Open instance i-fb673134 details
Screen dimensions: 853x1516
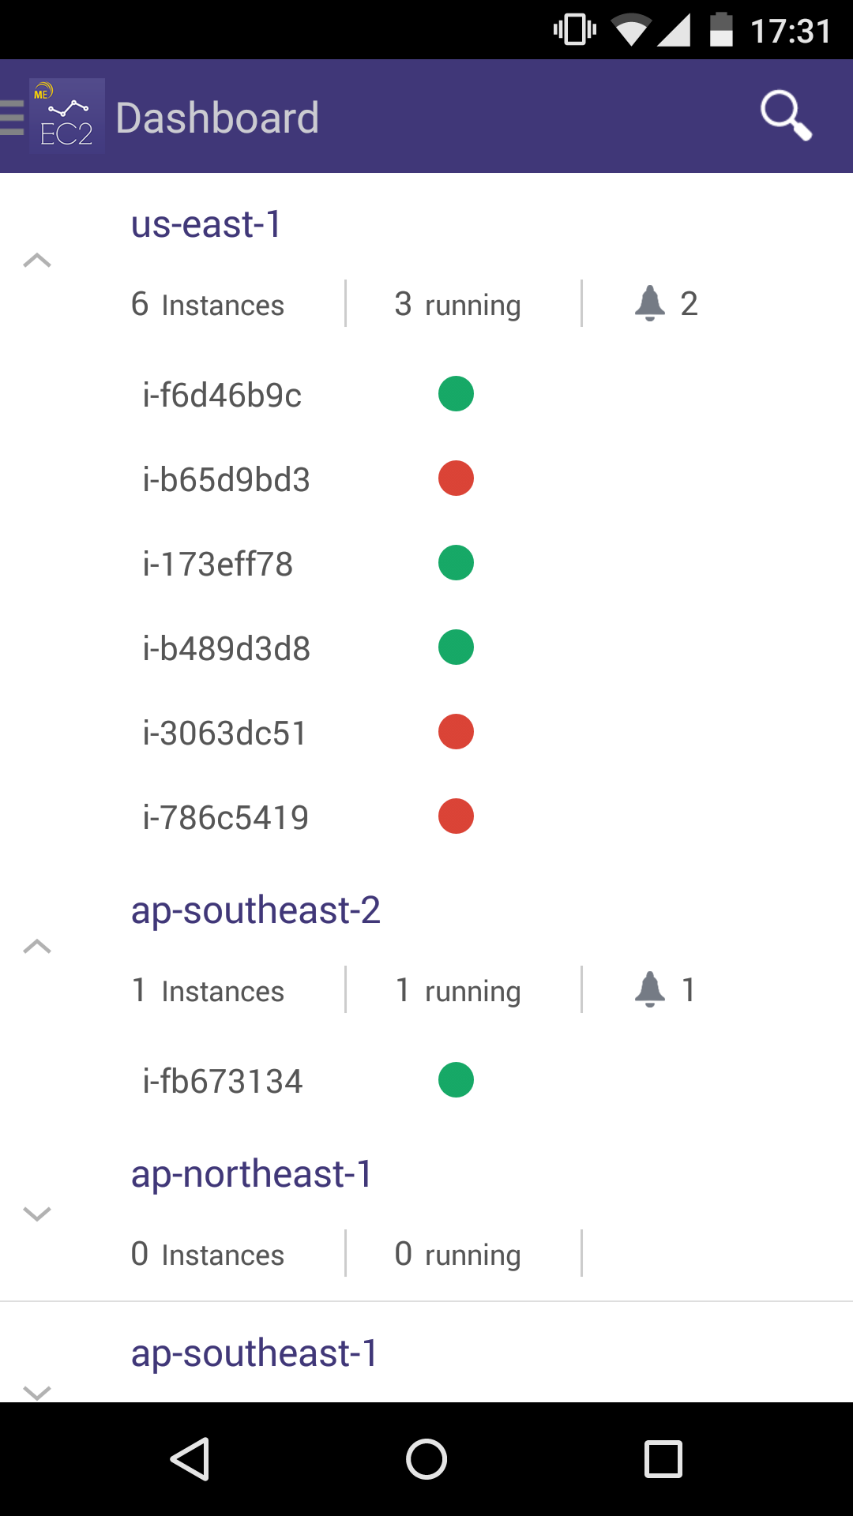(223, 1082)
